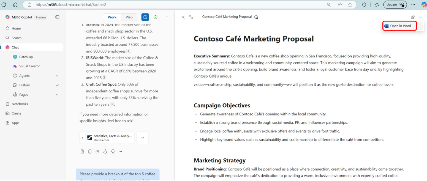Copy the response with copy icon
This screenshot has height=181, width=427.
point(90,151)
